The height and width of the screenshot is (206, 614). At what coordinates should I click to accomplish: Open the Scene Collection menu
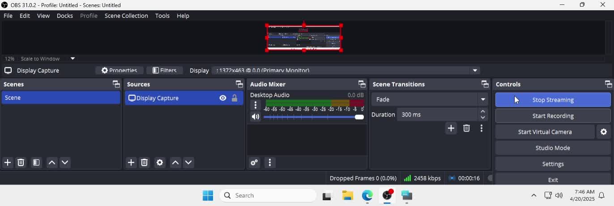pyautogui.click(x=126, y=16)
